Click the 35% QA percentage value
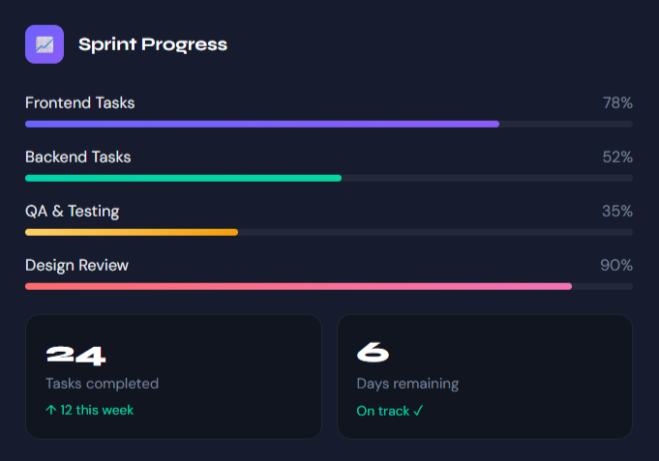The height and width of the screenshot is (461, 659). pyautogui.click(x=616, y=211)
